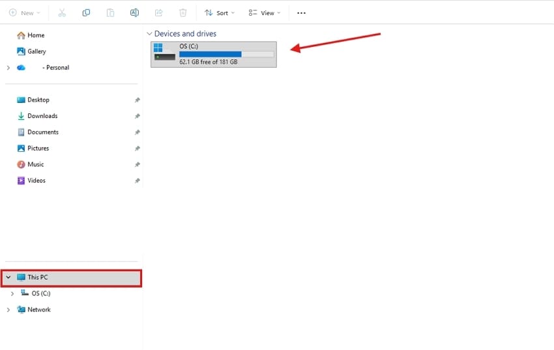Viewport: 554px width, 350px height.
Task: Open the View dropdown
Action: click(x=264, y=13)
